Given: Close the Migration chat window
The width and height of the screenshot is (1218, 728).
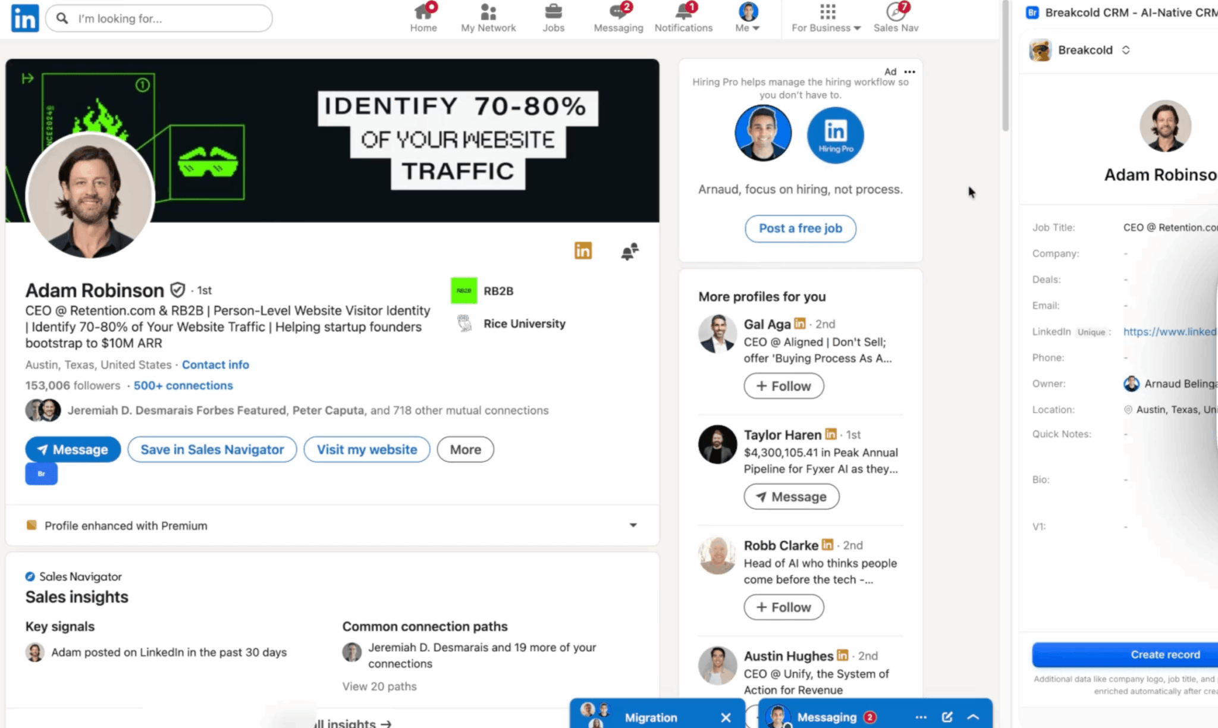Looking at the screenshot, I should [x=726, y=717].
